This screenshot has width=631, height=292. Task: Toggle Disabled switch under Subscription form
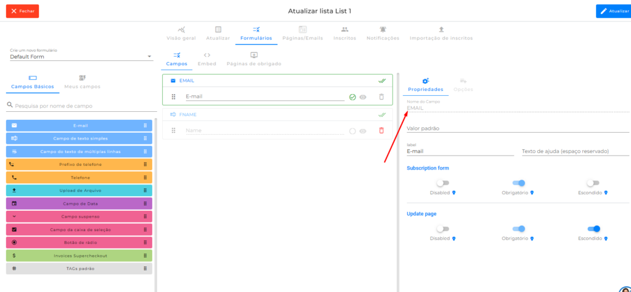click(442, 183)
